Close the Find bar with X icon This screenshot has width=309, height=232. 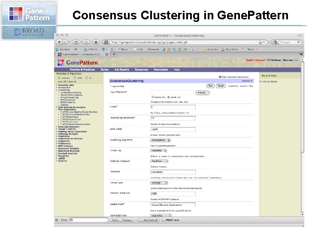coord(57,220)
